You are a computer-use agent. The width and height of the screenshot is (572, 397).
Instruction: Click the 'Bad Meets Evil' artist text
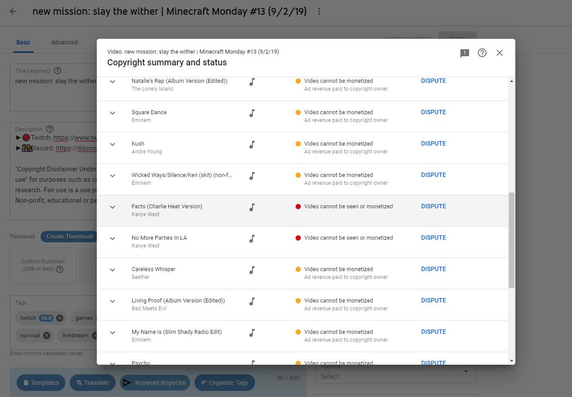149,308
